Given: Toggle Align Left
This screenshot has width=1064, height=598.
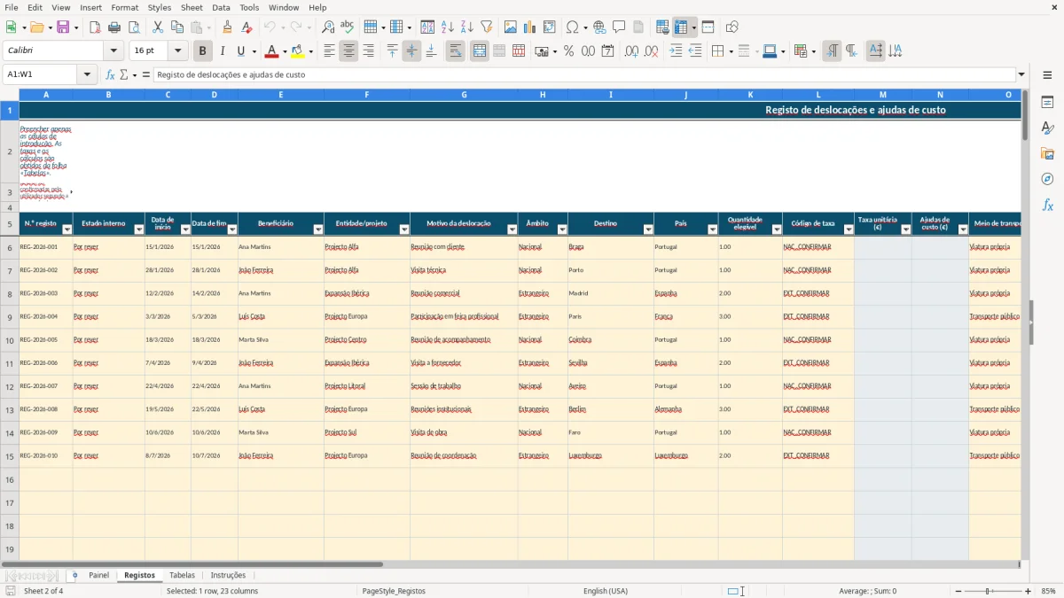Looking at the screenshot, I should coord(329,51).
